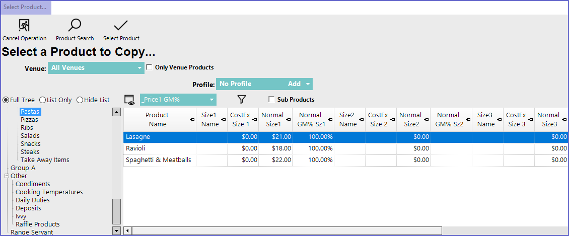Click the grid view eye icon
Image resolution: width=569 pixels, height=236 pixels.
(130, 100)
